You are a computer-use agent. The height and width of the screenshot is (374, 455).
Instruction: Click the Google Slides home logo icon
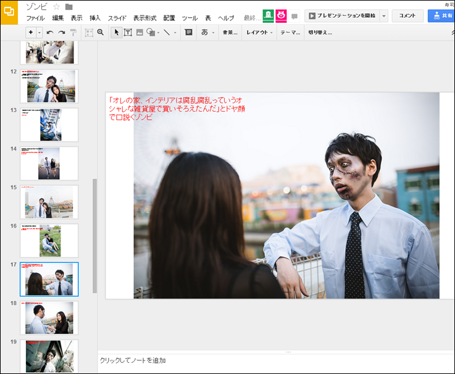tap(9, 12)
